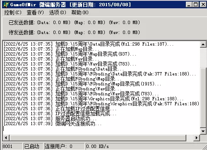Click the log scroll down arrow

pyautogui.click(x=203, y=131)
